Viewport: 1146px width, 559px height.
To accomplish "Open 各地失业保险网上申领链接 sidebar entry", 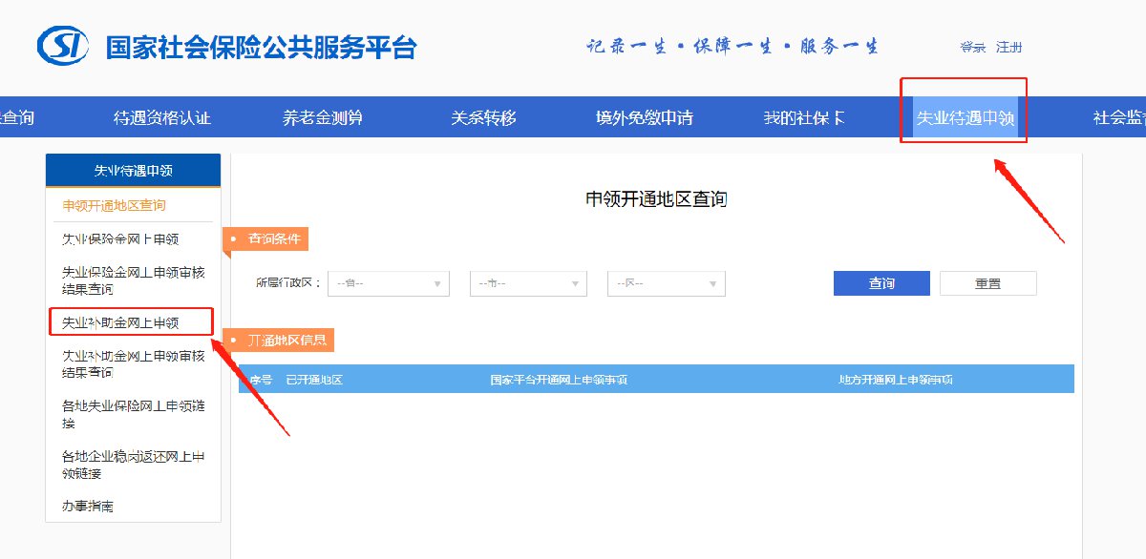I will coord(133,414).
